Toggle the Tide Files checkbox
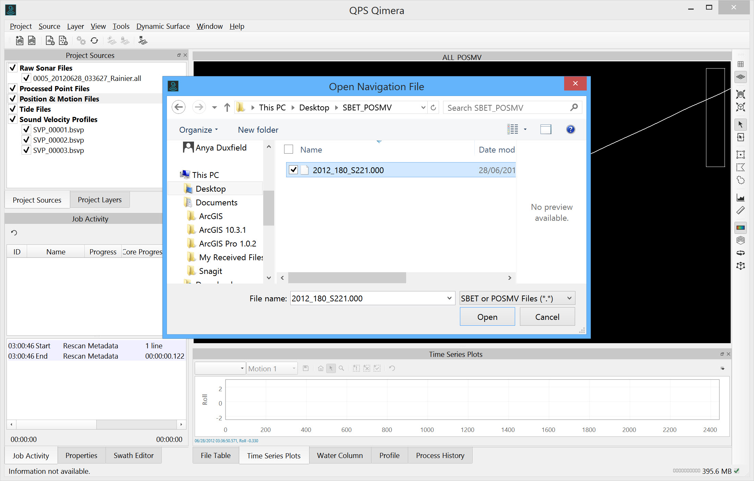This screenshot has width=754, height=481. tap(13, 109)
